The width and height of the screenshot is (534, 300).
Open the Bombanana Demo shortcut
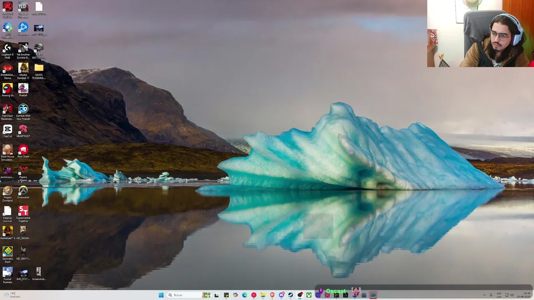(8, 71)
